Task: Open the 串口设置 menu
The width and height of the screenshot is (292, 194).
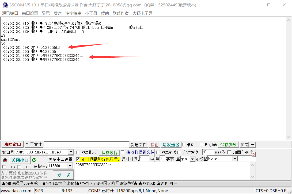Action: click(30, 13)
